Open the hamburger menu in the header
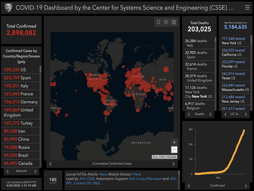 247,7
